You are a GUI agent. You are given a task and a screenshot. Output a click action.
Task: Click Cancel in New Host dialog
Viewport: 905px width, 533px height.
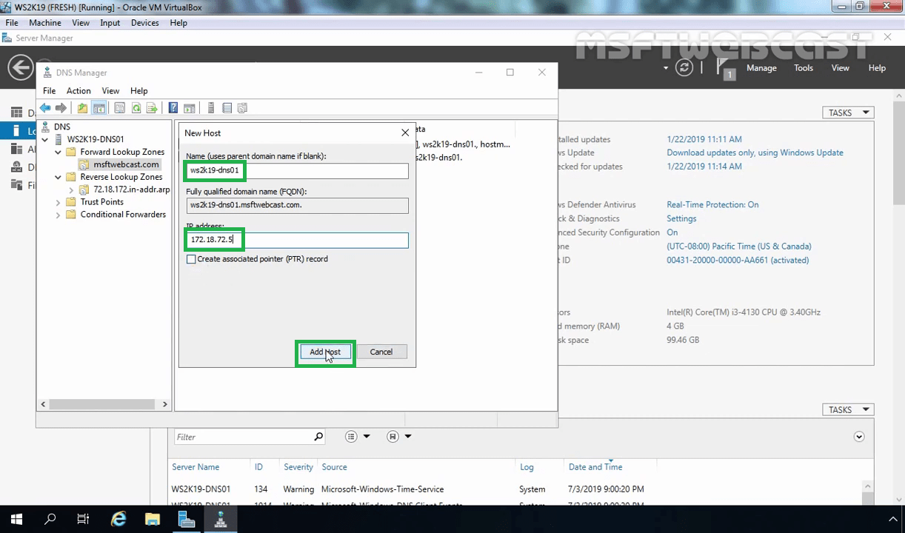click(x=381, y=352)
